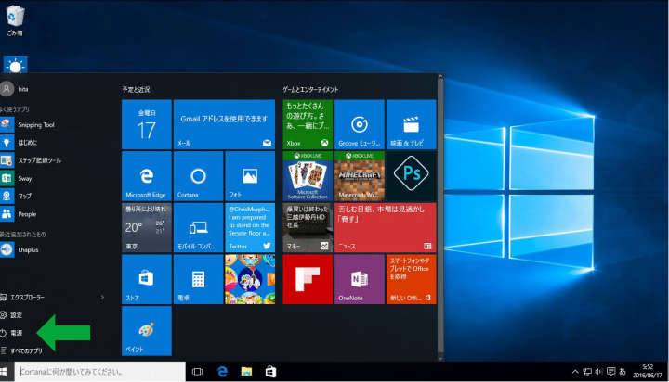Viewport: 669px width, 382px height.
Task: Toggle the あ IME input mode
Action: point(623,372)
